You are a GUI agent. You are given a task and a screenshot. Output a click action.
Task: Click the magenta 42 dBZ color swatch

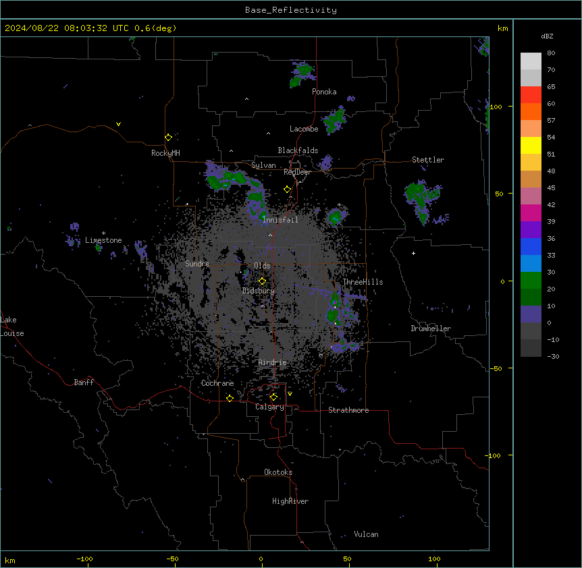point(531,212)
